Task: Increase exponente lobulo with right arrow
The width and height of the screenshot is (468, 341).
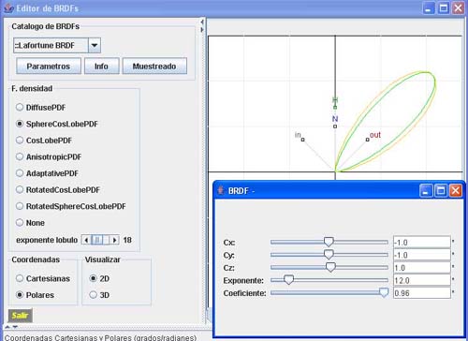Action: [114, 240]
